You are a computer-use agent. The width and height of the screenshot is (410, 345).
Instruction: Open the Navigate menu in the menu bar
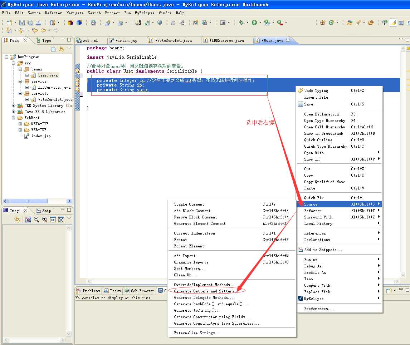[75, 13]
